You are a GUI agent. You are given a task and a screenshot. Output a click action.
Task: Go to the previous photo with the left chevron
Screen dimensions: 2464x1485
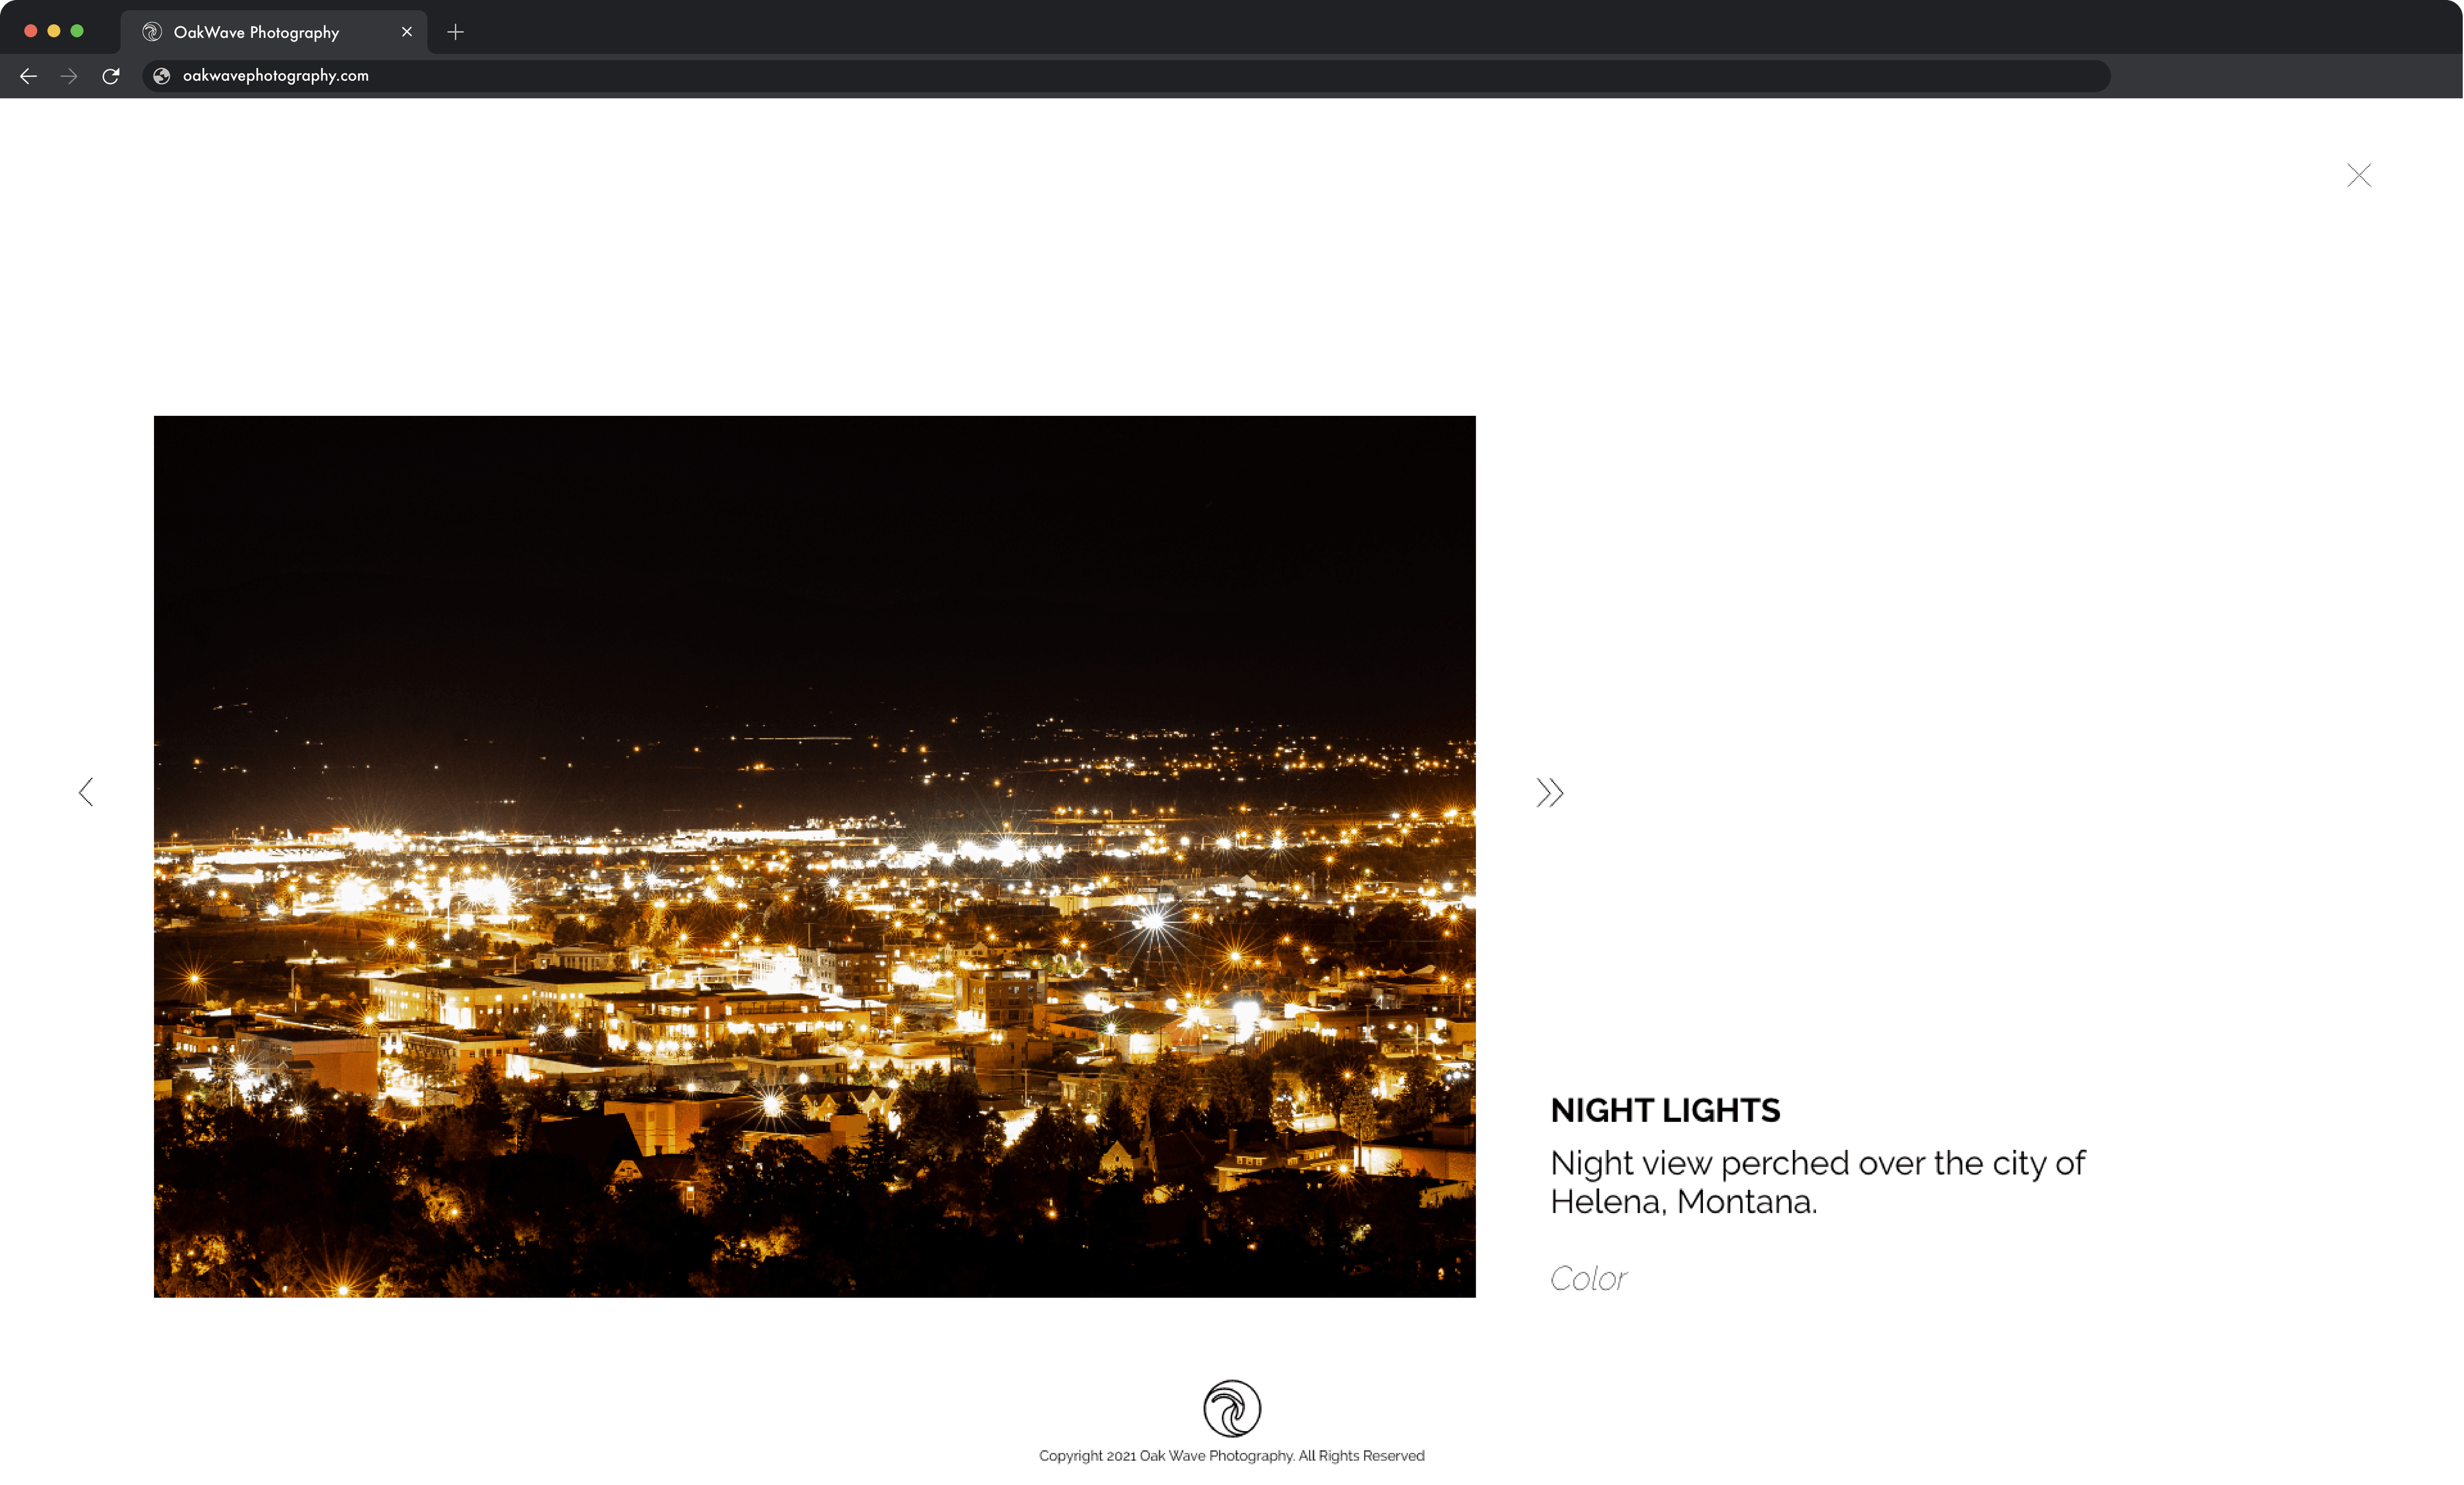point(86,792)
